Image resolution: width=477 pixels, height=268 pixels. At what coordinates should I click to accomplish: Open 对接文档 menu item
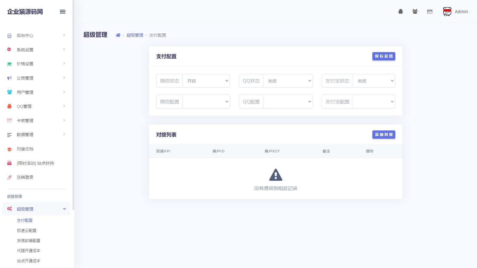coord(36,149)
